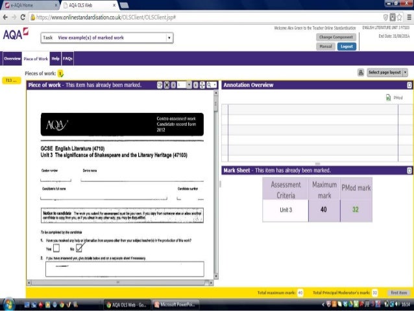Click the Logout button
The height and width of the screenshot is (311, 414).
pos(347,47)
